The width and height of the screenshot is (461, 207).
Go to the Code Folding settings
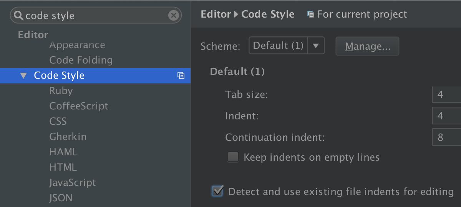coord(81,60)
